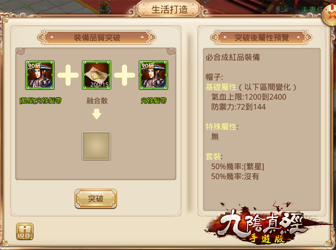The width and height of the screenshot is (336, 250).
Task: Click the first yellow plus sign
Action: coord(68,75)
